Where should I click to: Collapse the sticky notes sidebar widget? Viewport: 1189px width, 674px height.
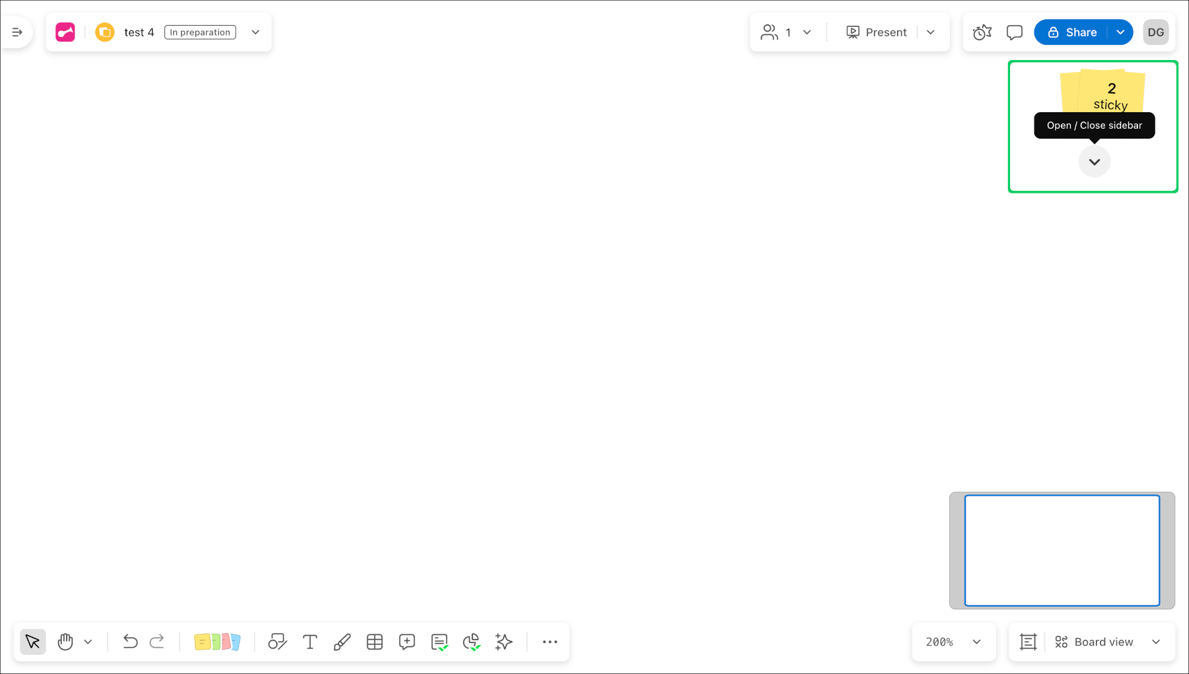1094,161
